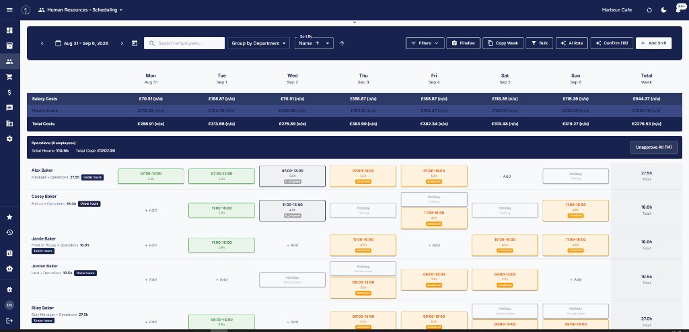Open Casey Baker's Thursday Holiday card
This screenshot has height=332, width=689.
pyautogui.click(x=363, y=210)
